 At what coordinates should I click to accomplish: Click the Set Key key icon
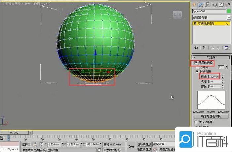[x=132, y=146]
